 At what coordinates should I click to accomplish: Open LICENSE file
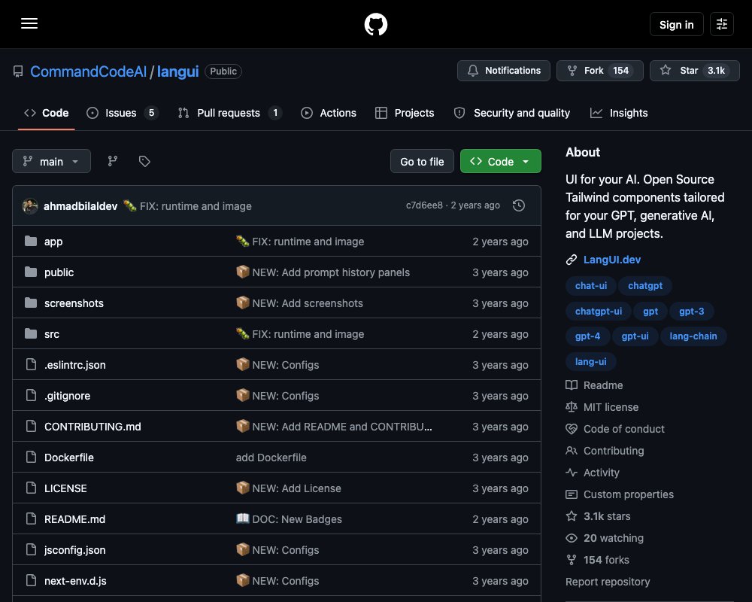pos(65,488)
